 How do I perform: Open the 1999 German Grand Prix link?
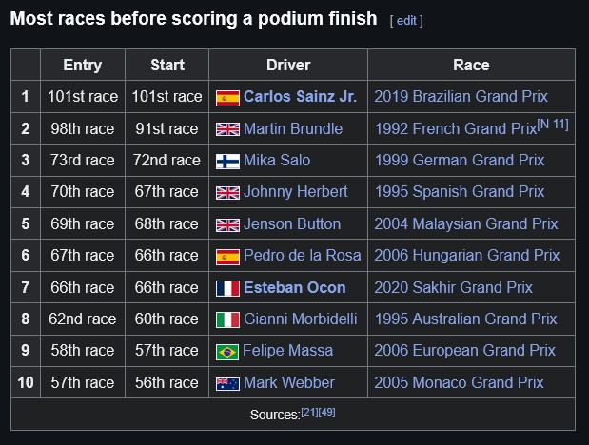coord(460,161)
